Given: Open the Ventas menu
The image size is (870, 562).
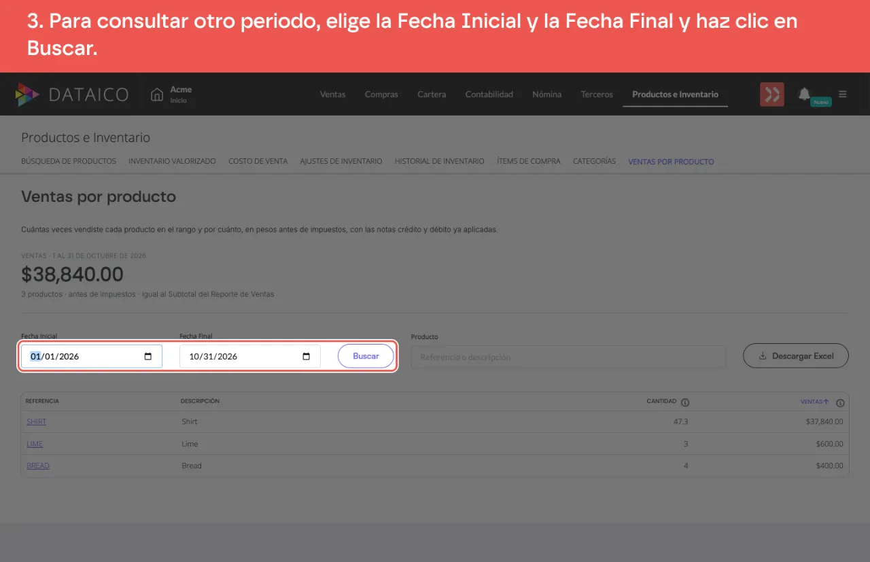Looking at the screenshot, I should click(x=332, y=94).
